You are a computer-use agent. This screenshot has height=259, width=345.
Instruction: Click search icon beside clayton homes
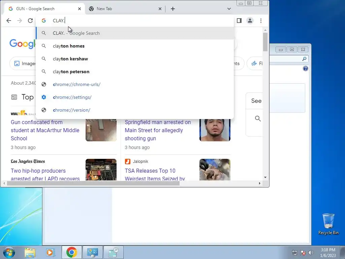pyautogui.click(x=44, y=46)
